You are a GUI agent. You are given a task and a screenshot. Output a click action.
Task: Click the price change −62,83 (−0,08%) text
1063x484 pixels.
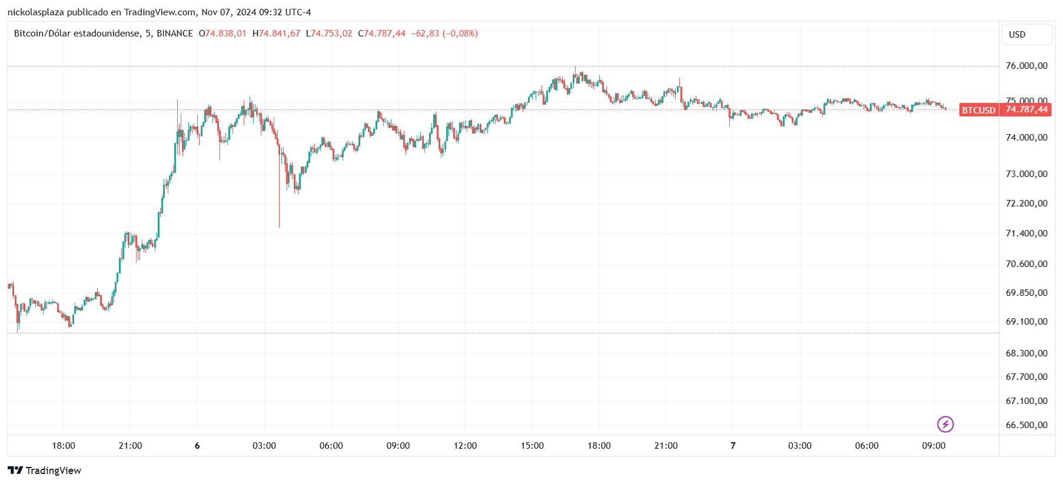point(445,34)
